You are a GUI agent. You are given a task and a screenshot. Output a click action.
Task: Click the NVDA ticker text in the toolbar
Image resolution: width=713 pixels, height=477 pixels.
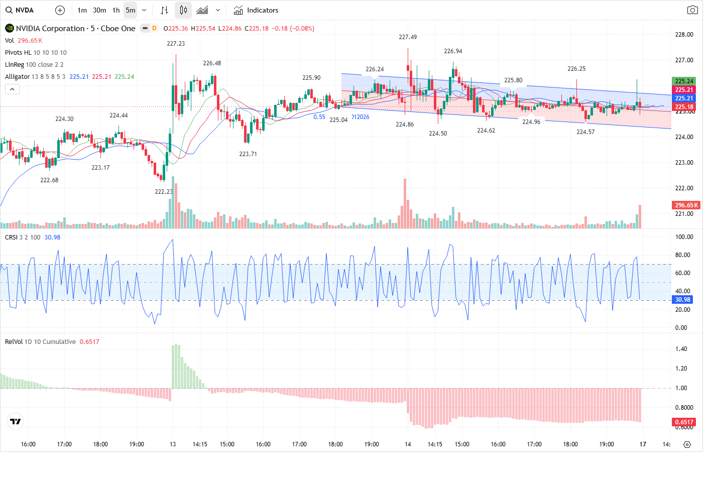[25, 10]
